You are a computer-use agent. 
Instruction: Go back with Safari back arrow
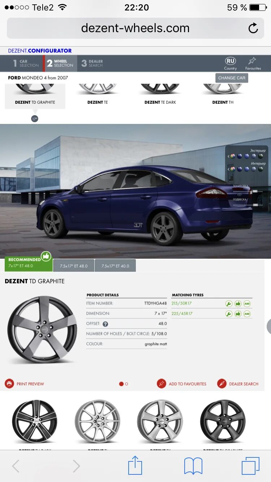click(16, 466)
